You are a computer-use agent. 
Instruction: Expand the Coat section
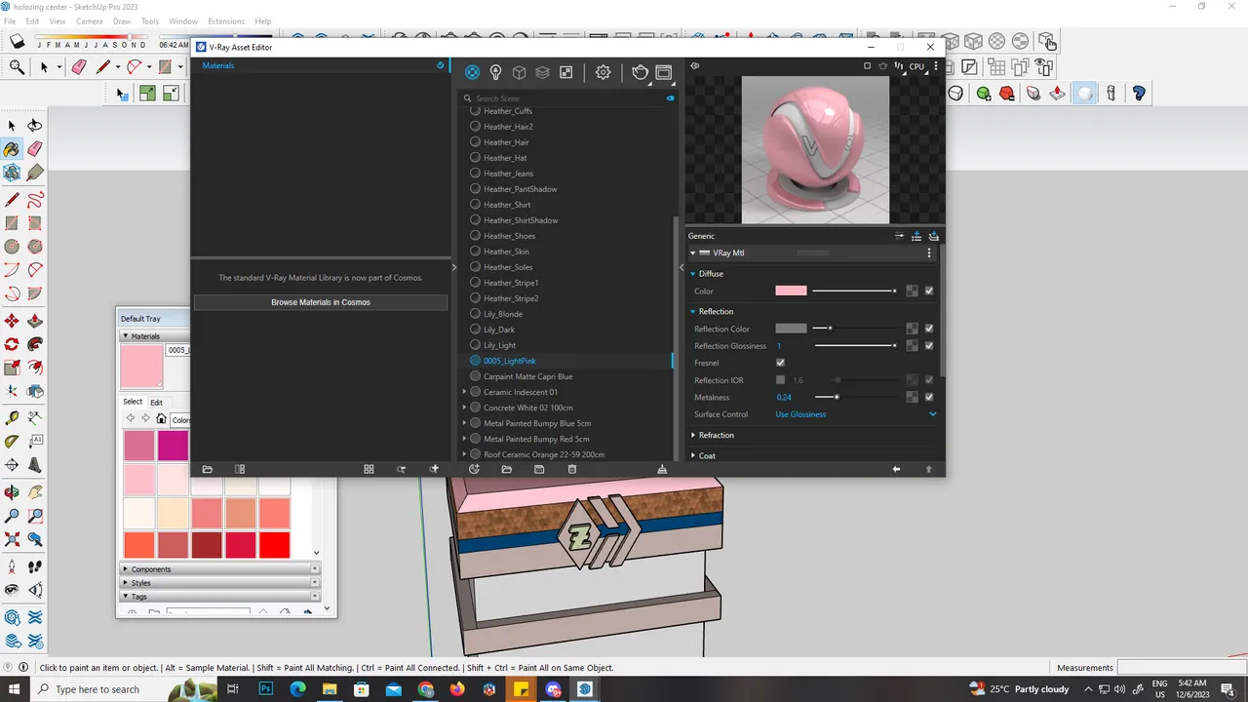pos(693,455)
